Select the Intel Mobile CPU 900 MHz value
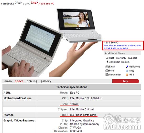The image size is (144, 133). click(x=86, y=98)
